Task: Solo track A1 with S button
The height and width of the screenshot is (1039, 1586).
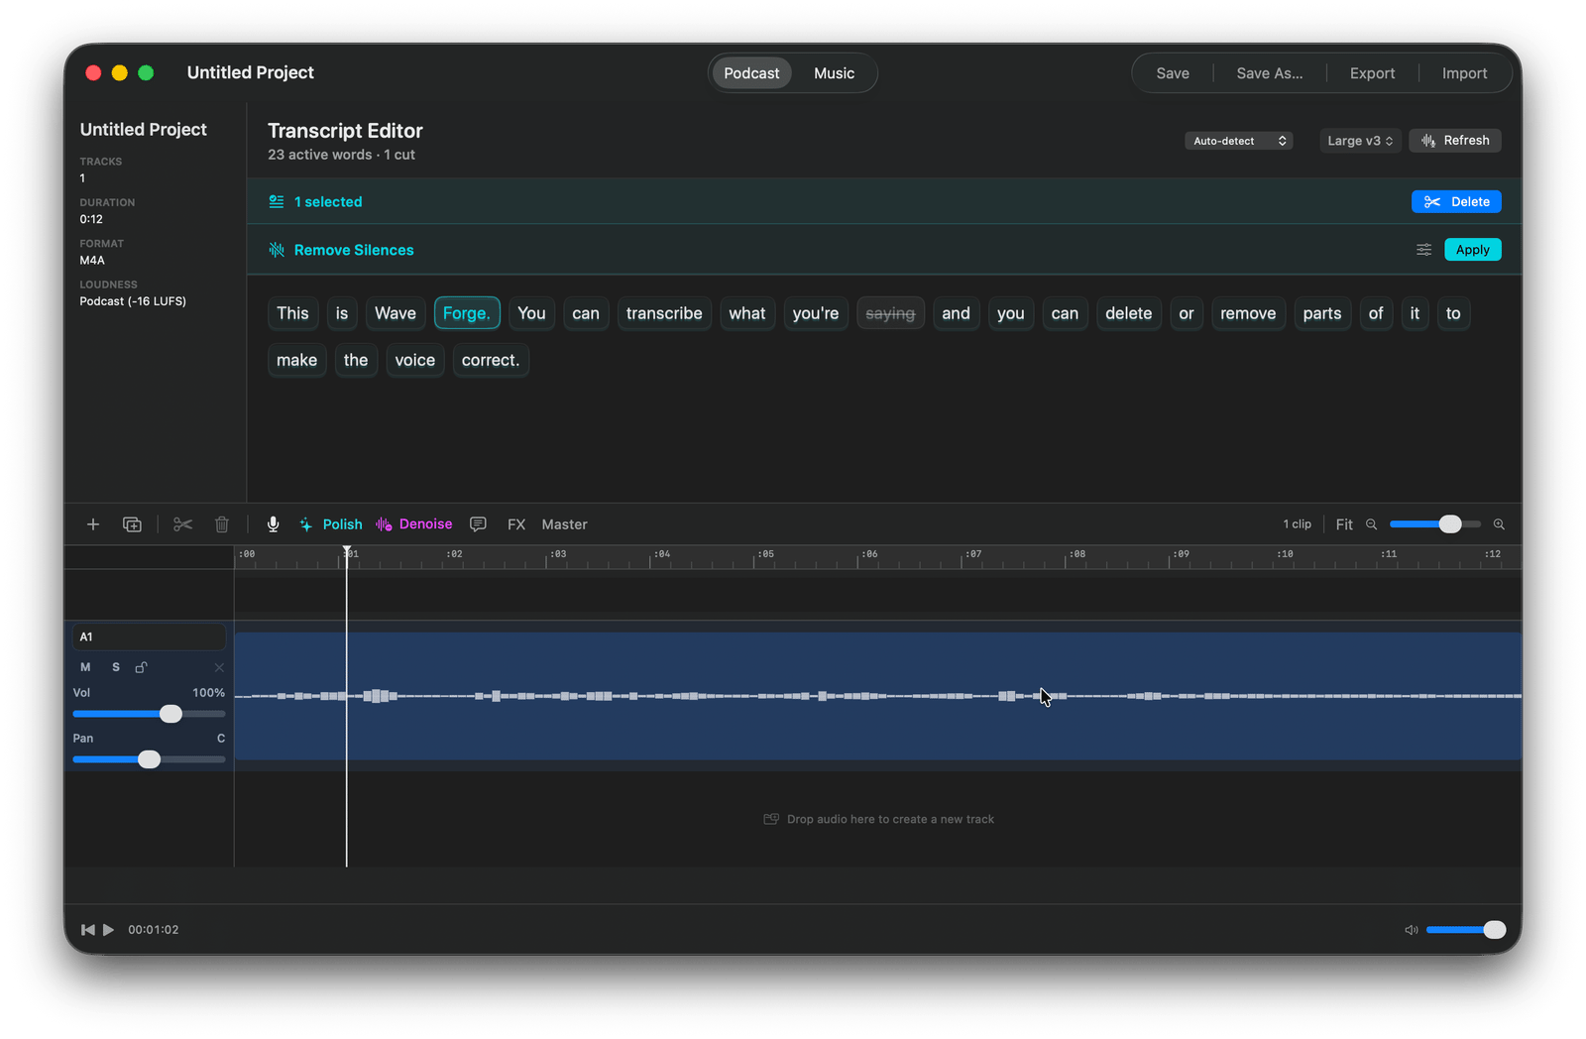Action: pos(116,667)
